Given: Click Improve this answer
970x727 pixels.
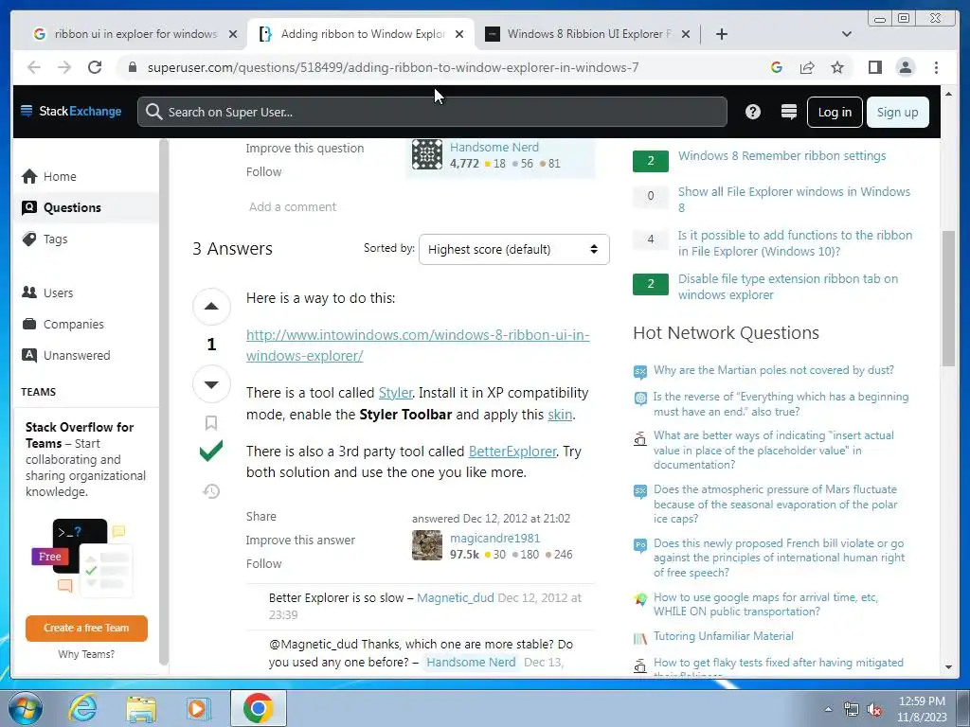Looking at the screenshot, I should 300,540.
